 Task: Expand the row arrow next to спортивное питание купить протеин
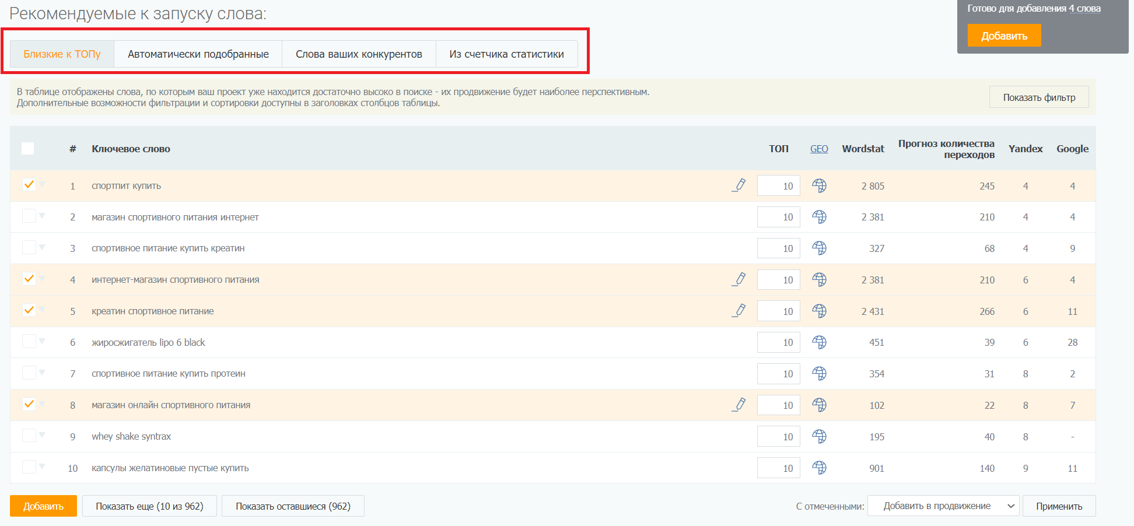coord(42,373)
